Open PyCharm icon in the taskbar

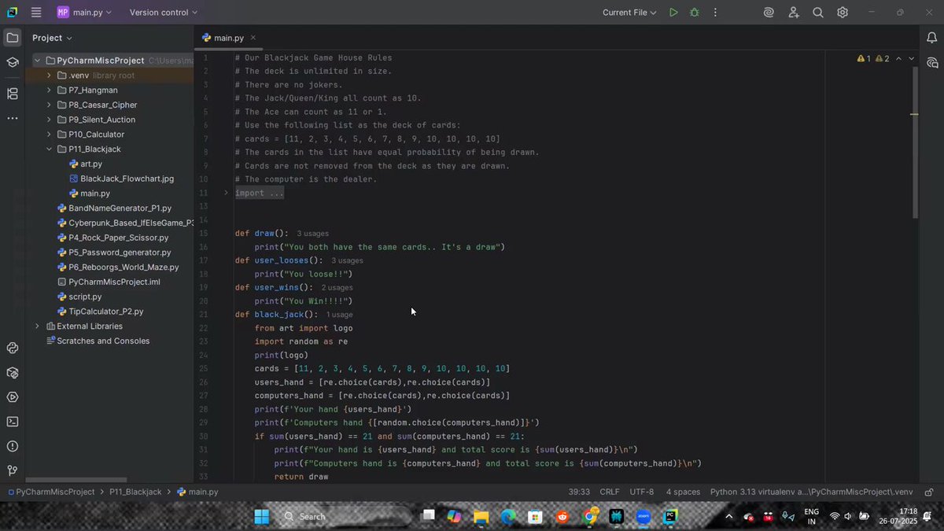670,517
